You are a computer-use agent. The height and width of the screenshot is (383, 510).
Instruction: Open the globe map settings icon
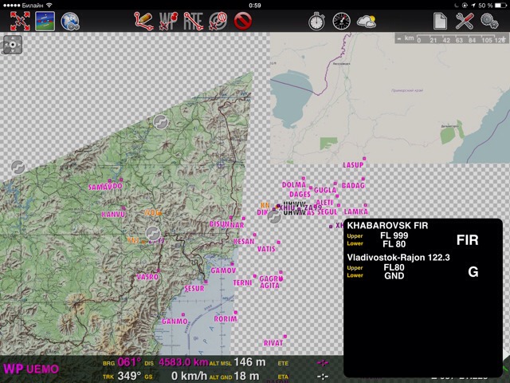point(70,22)
